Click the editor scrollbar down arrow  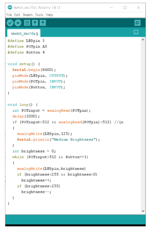pyautogui.click(x=143, y=211)
